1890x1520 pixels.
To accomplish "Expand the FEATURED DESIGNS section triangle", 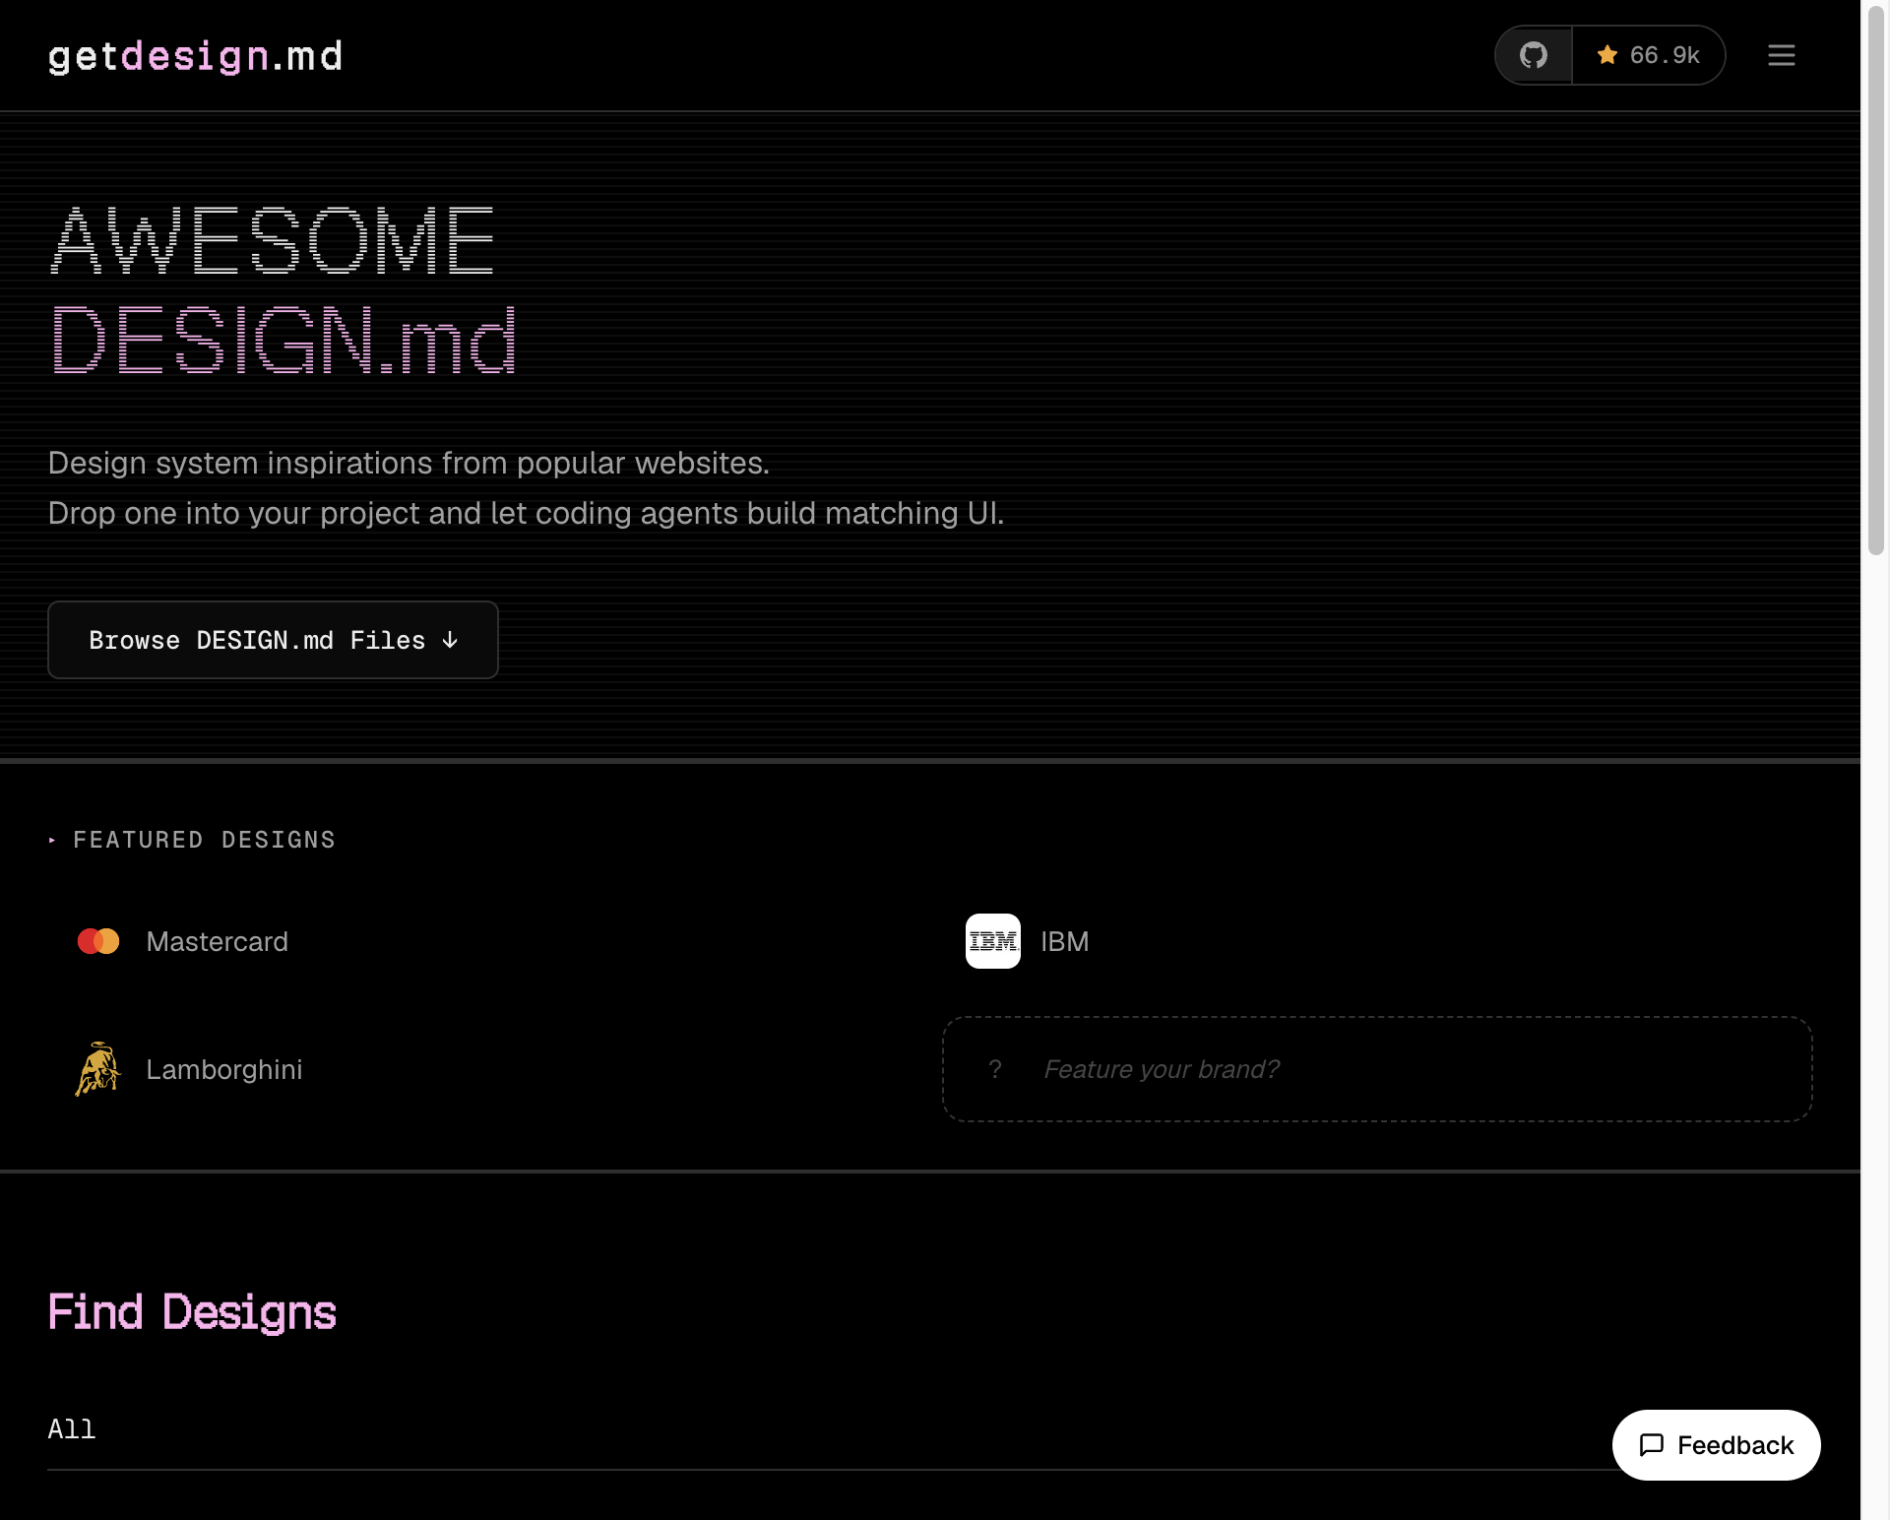I will tap(53, 840).
